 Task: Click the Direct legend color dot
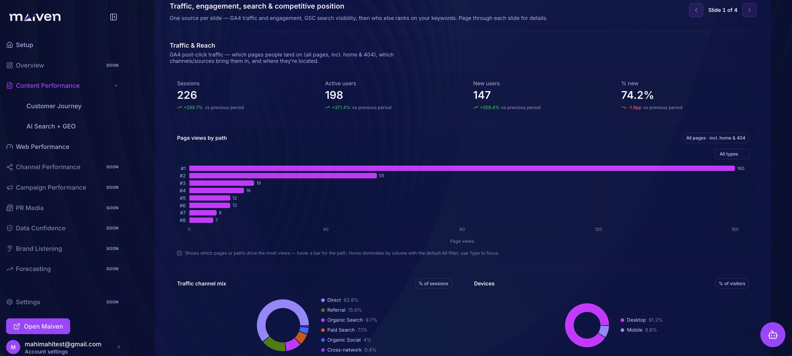tap(323, 300)
